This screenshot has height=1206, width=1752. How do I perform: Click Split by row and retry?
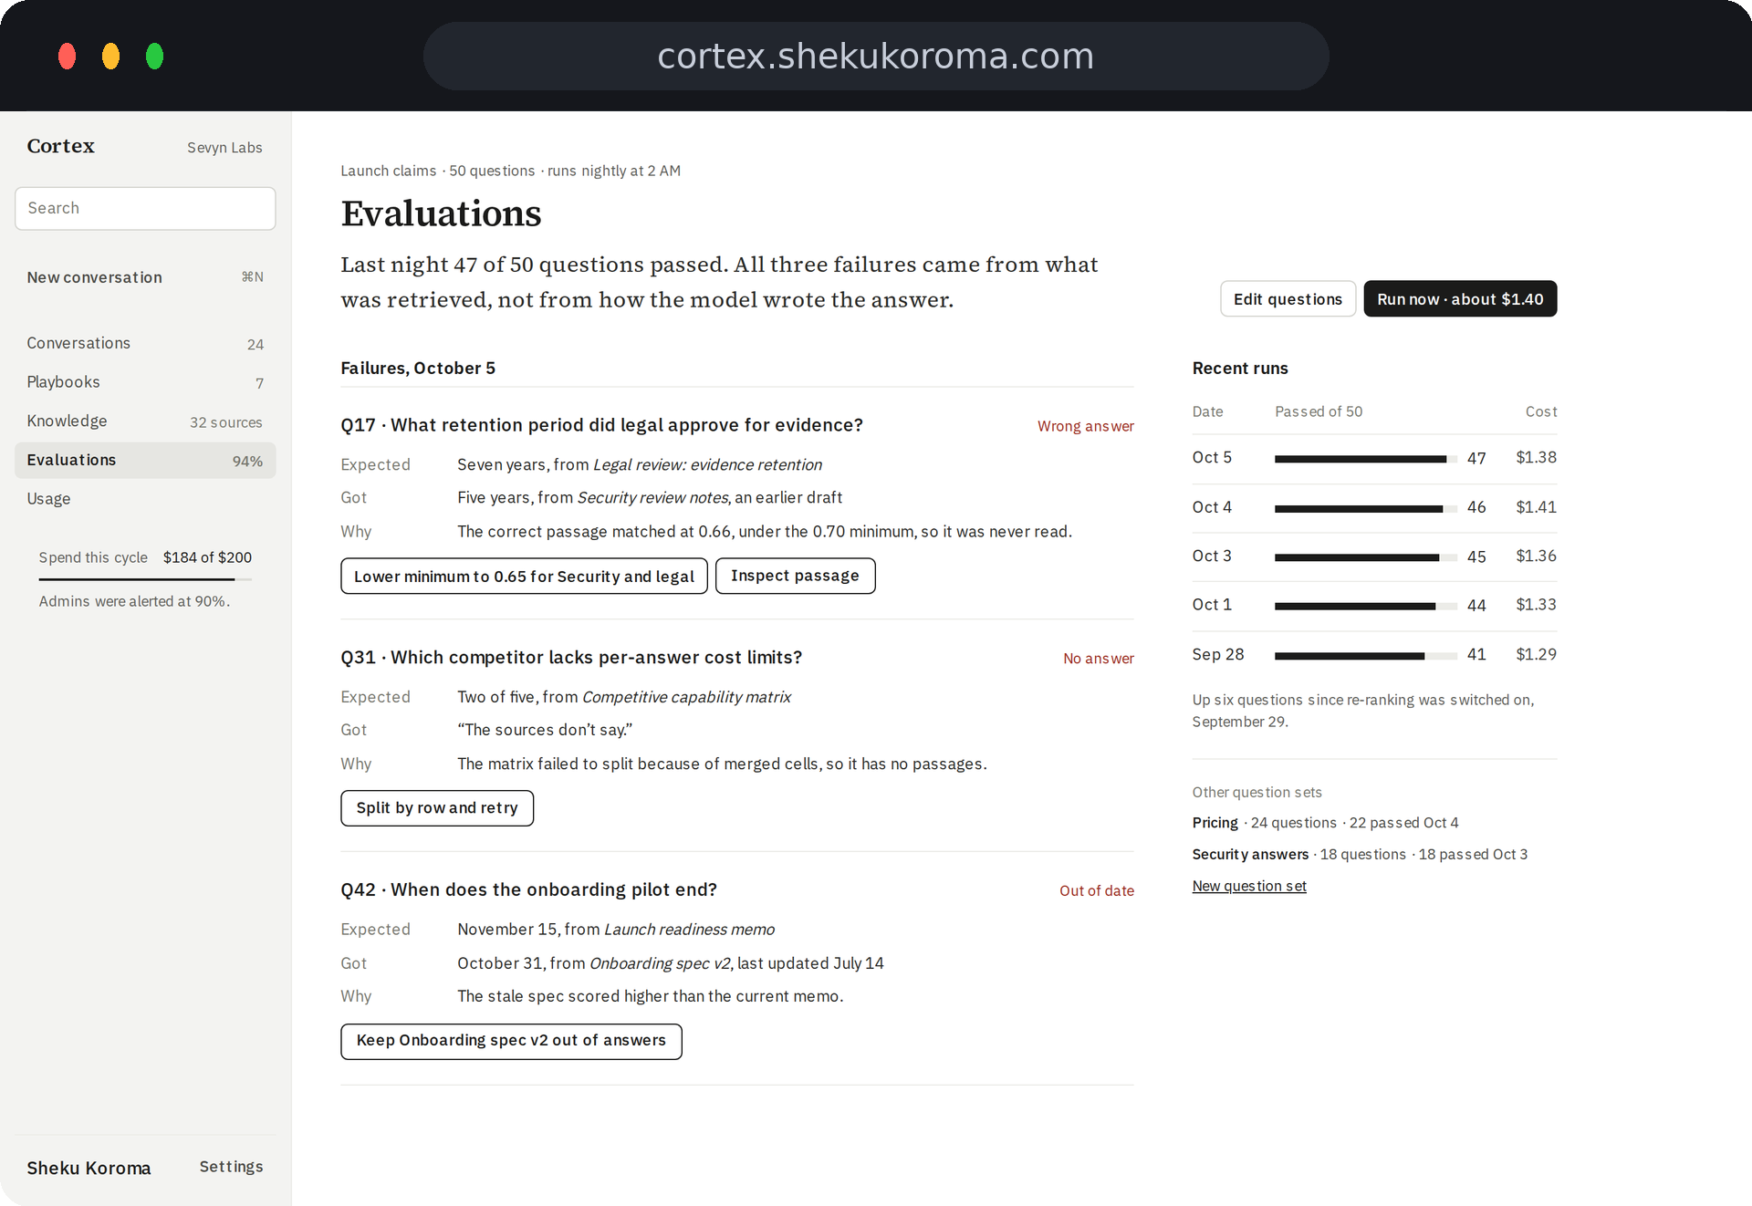(437, 808)
